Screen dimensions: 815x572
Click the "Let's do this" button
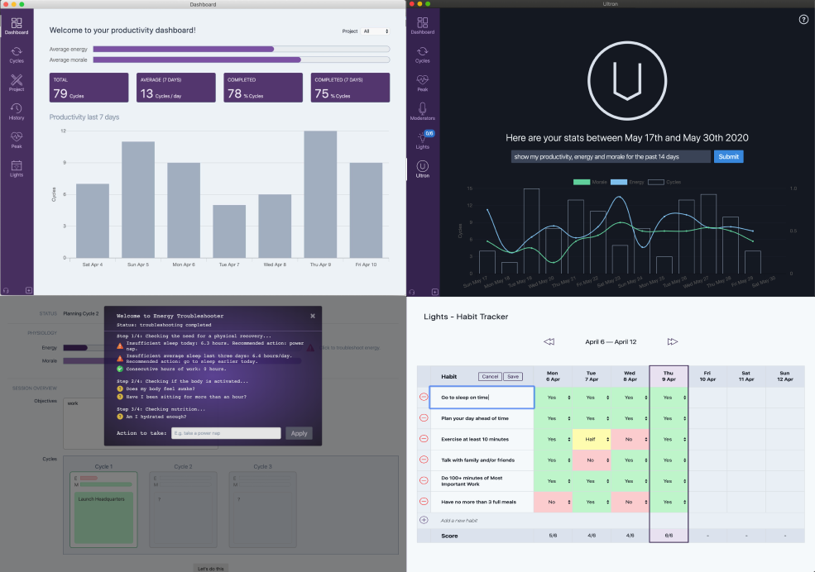(x=210, y=569)
